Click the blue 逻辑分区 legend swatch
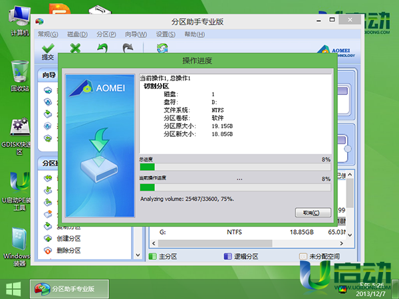The height and width of the screenshot is (299, 399). point(227,256)
